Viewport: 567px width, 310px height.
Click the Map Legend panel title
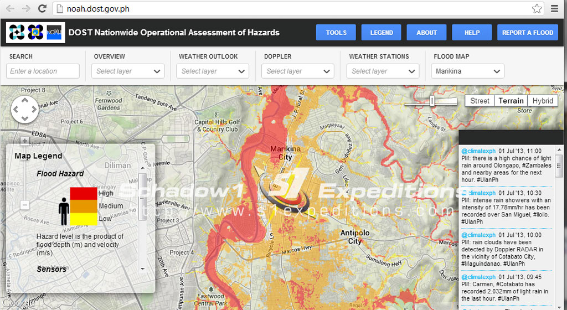(x=38, y=156)
